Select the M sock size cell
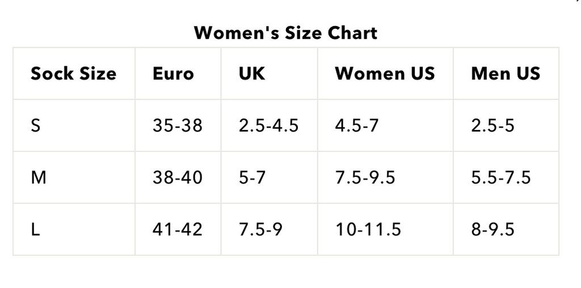The width and height of the screenshot is (581, 288). (39, 177)
